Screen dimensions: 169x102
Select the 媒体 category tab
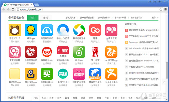75,98
